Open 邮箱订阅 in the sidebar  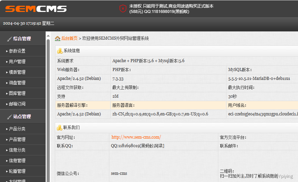[x=17, y=104]
